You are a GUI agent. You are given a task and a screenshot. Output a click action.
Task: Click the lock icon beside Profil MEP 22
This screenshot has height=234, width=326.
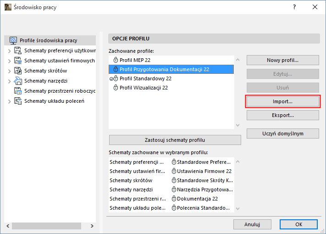pyautogui.click(x=116, y=60)
